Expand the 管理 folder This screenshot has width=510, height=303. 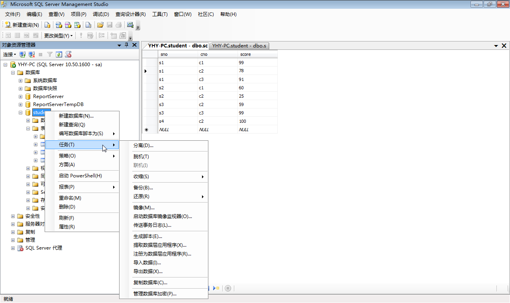(x=13, y=240)
